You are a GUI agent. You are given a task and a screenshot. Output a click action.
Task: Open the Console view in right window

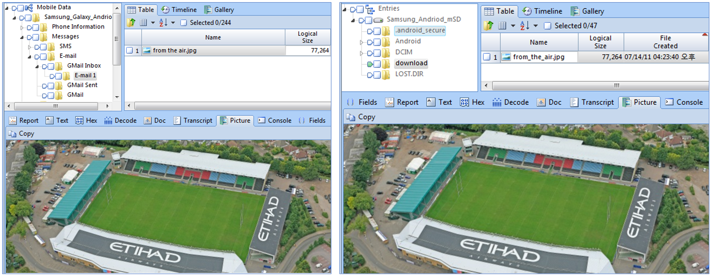pyautogui.click(x=684, y=103)
